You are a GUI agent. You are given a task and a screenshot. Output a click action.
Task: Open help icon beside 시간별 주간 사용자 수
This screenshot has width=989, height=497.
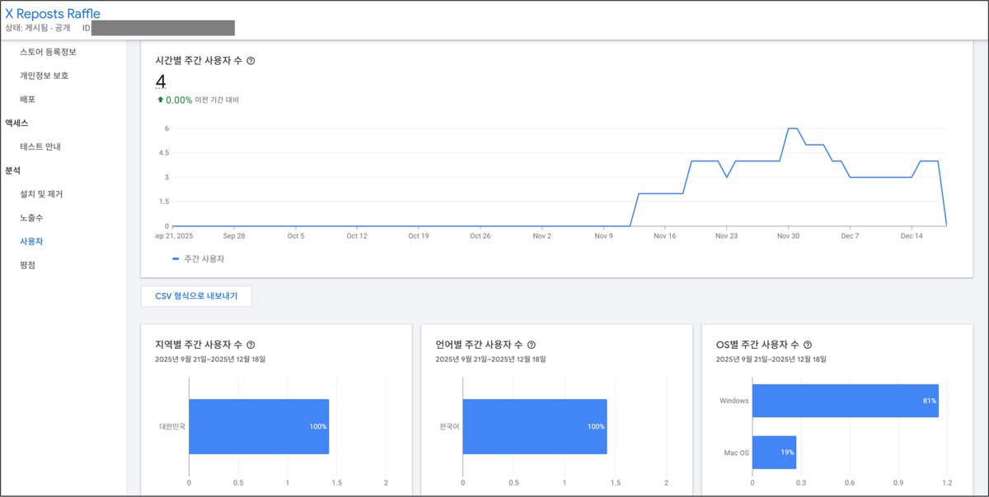(251, 61)
